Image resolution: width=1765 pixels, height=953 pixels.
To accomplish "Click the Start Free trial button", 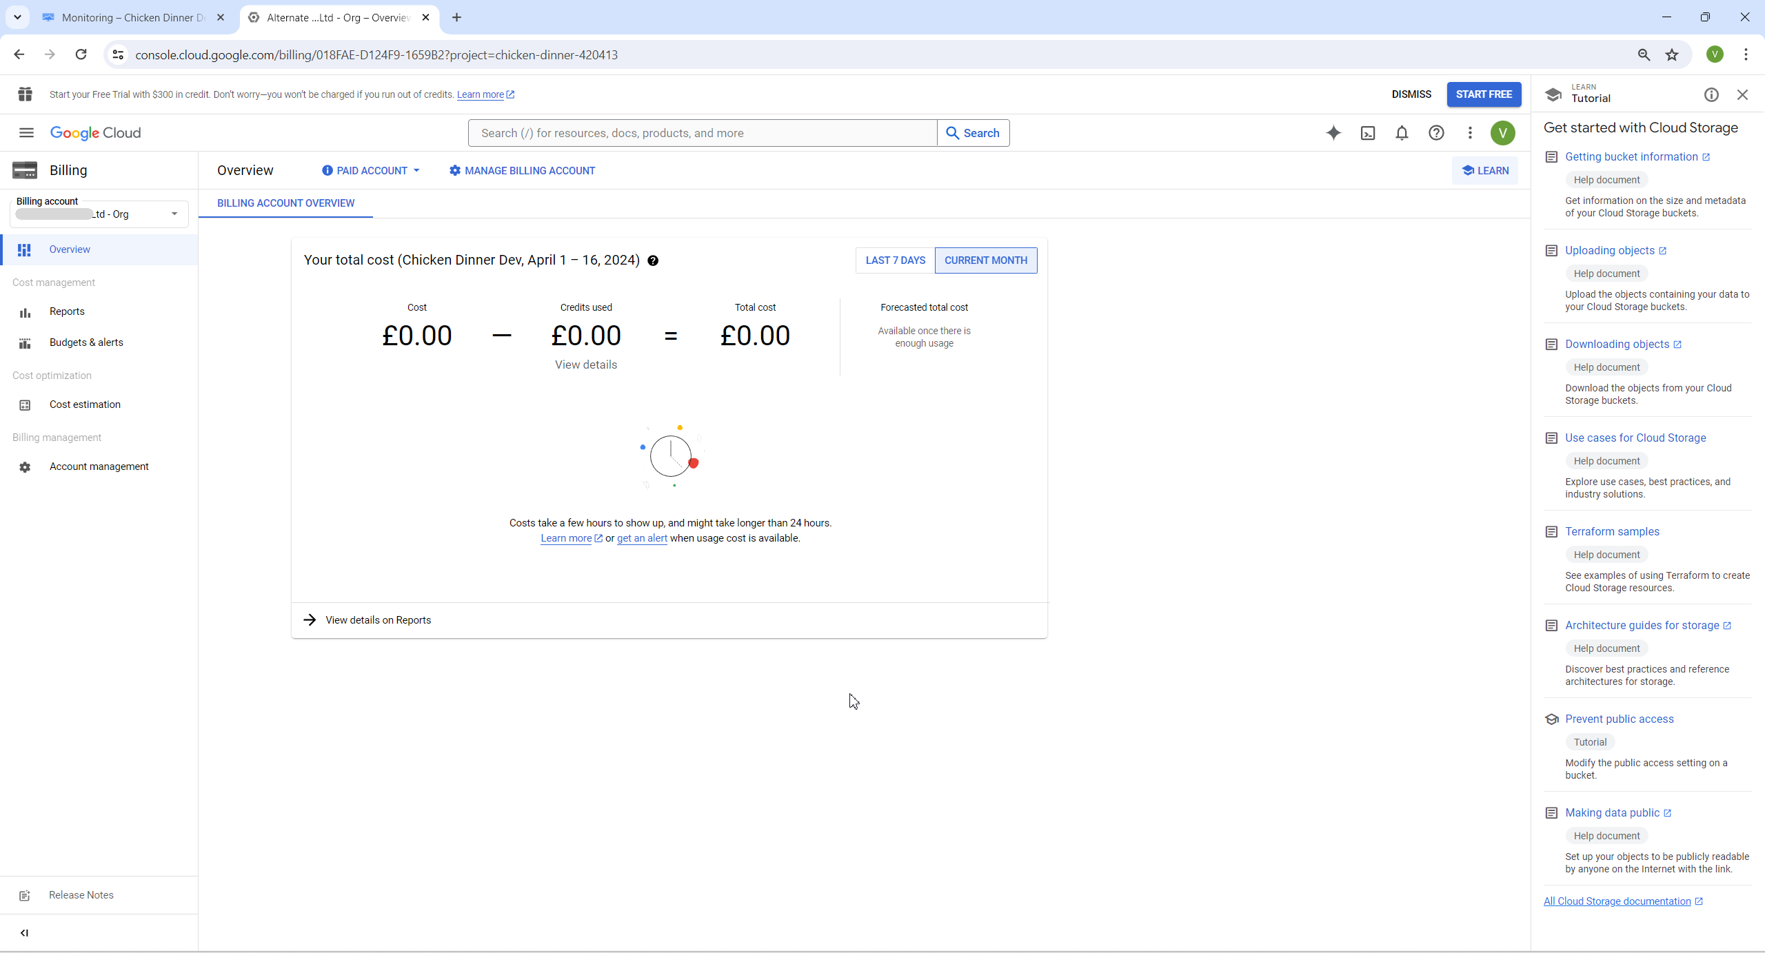I will (1484, 94).
